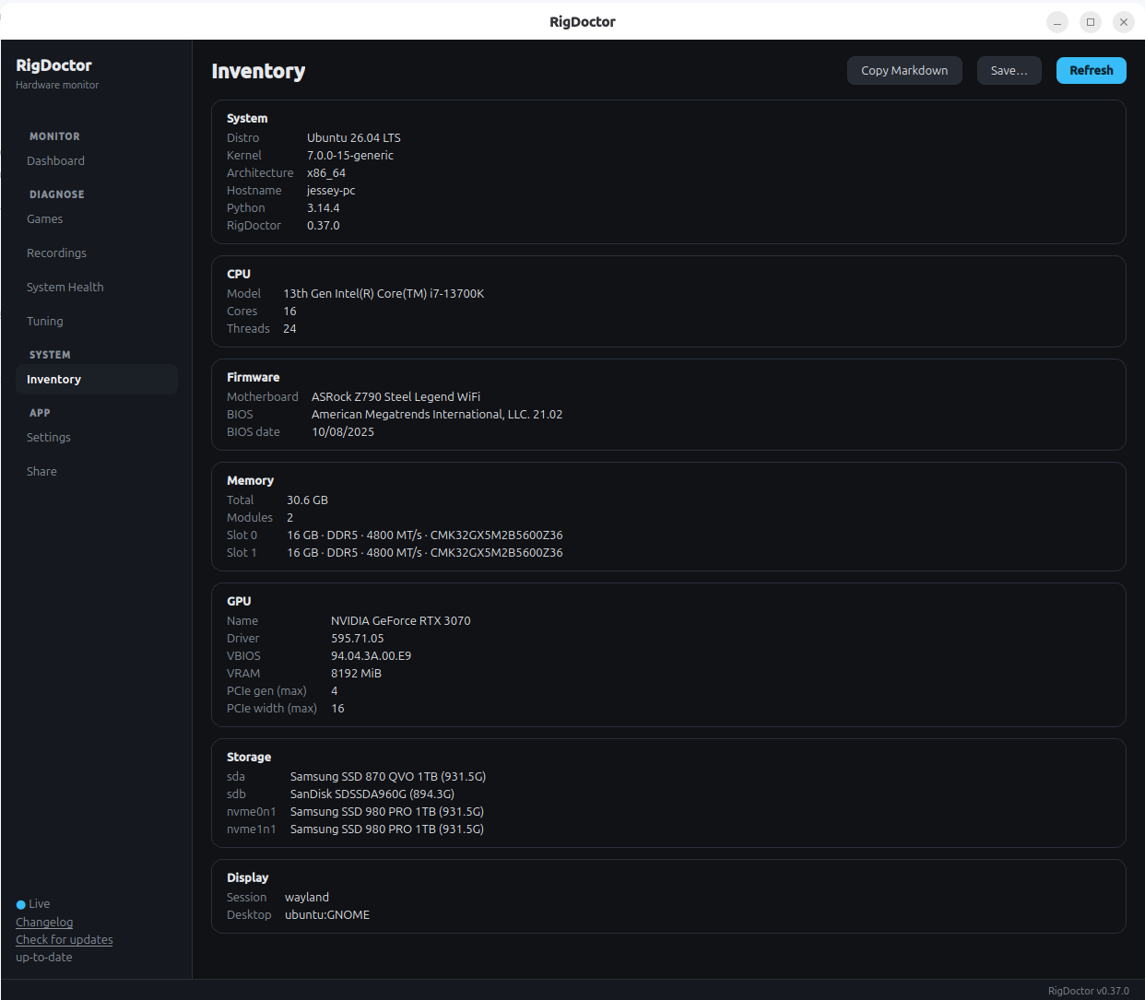Click the VRAM value 8192 MiB

pos(356,673)
